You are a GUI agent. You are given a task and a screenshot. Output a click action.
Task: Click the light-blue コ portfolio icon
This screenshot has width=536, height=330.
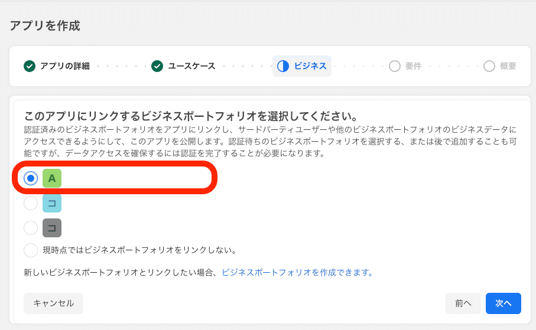[52, 203]
